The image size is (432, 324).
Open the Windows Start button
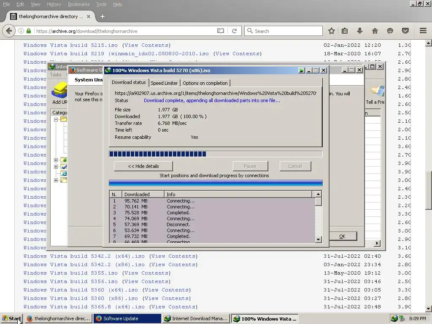[11, 319]
